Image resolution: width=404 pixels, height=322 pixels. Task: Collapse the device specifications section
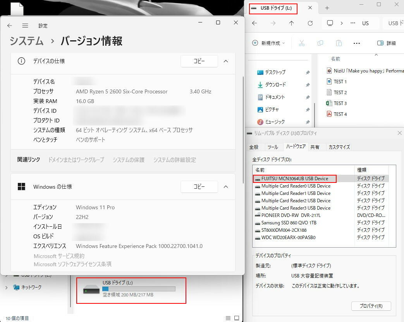pos(226,61)
